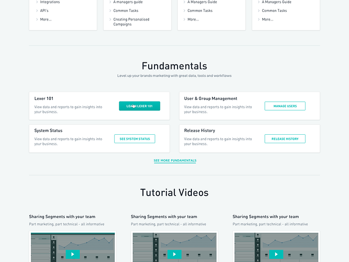This screenshot has height=262, width=349.
Task: Click the middle video's Sharing Segments title
Action: (164, 217)
